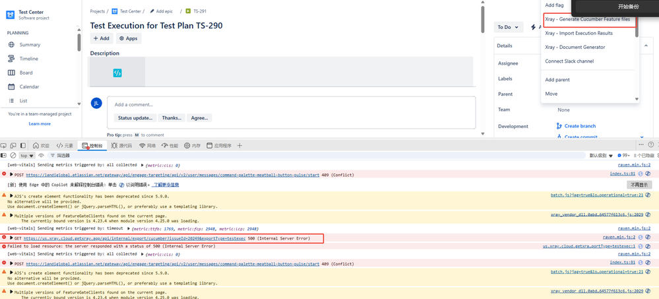Click the Status update... suggestion button
659x299 pixels.
[135, 117]
